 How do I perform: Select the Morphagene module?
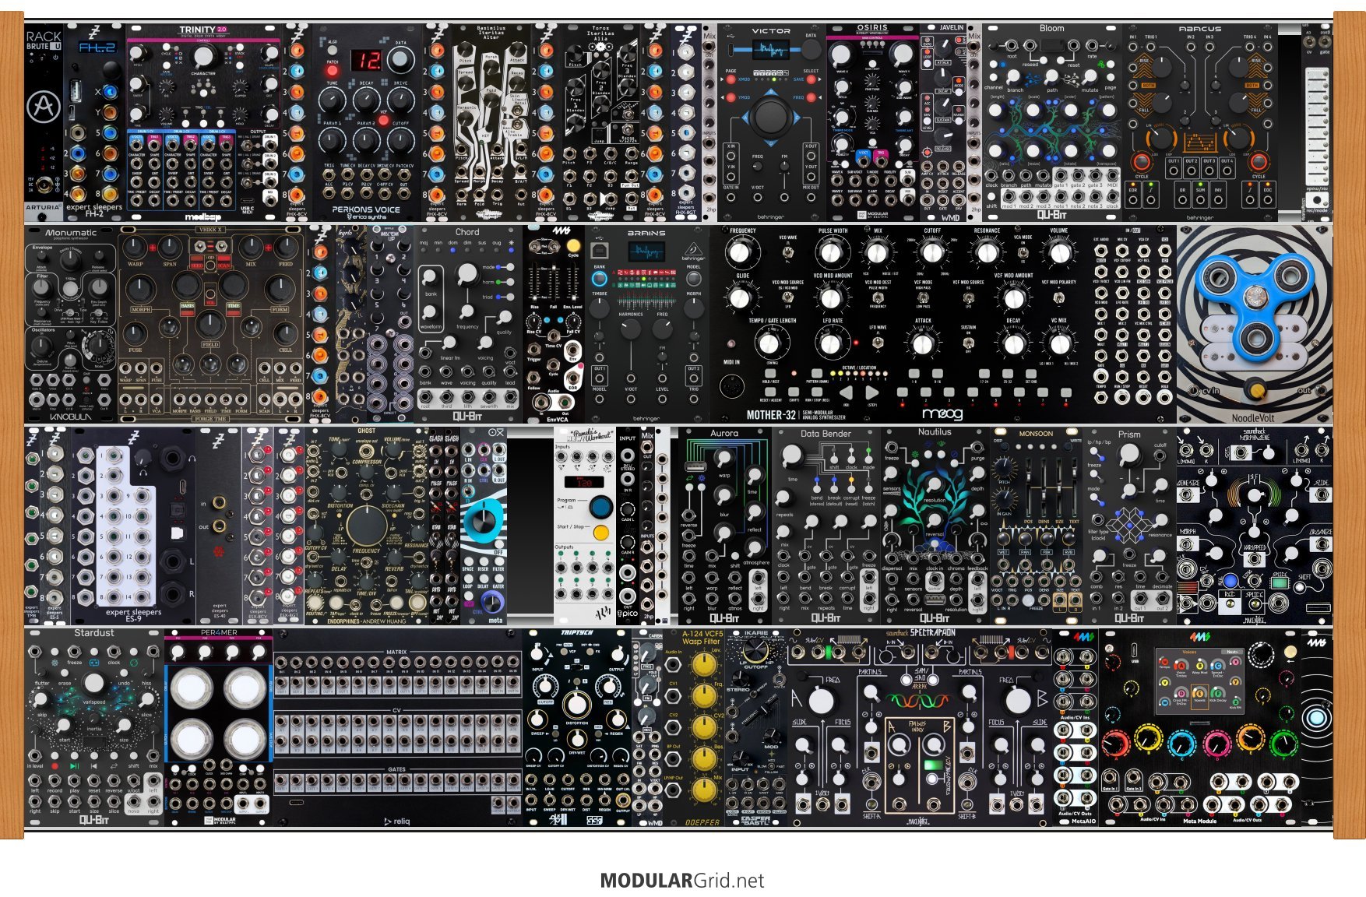click(1254, 526)
